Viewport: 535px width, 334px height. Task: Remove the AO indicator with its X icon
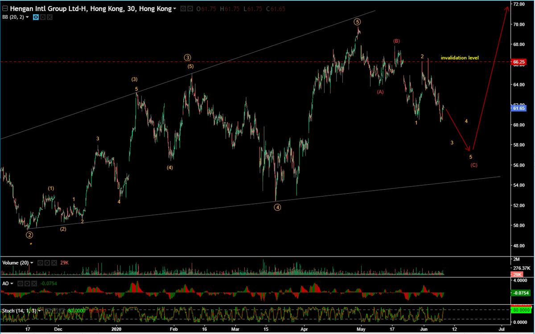[x=34, y=283]
